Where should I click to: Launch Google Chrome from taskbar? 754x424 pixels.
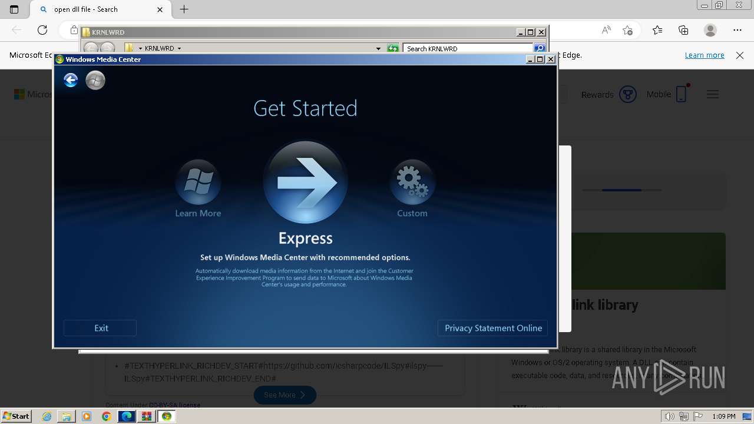(x=106, y=416)
